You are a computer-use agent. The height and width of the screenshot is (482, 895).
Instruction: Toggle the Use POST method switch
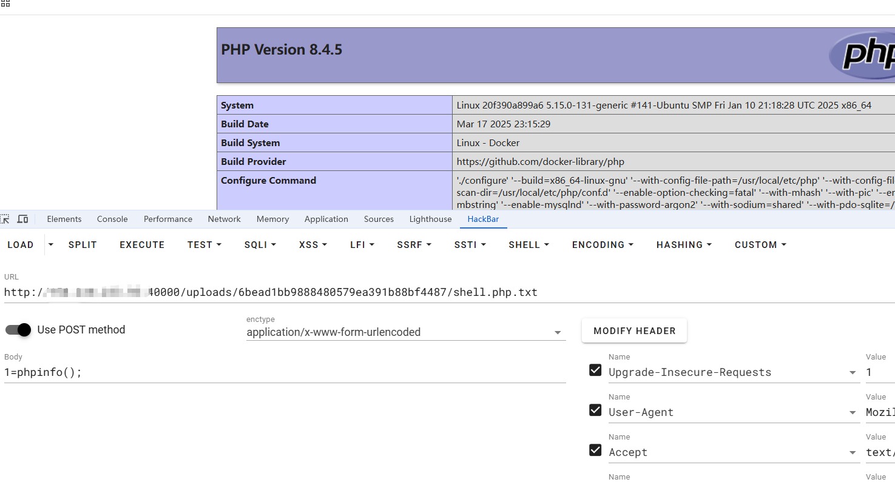(x=18, y=330)
